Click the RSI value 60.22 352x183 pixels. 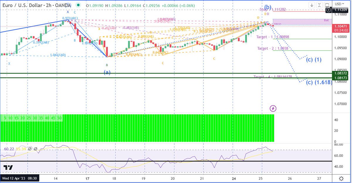(x=9, y=149)
